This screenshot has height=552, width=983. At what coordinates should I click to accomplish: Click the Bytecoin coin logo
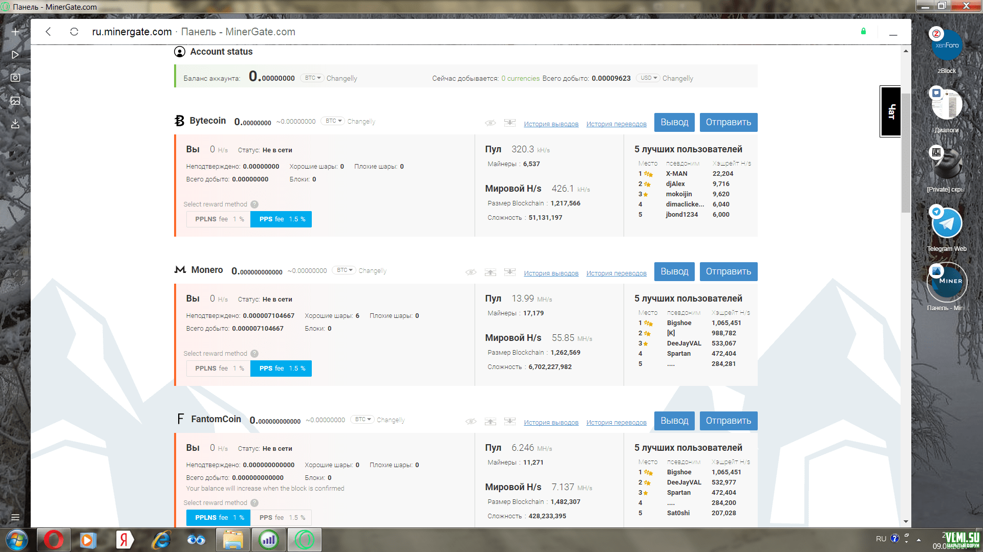179,121
